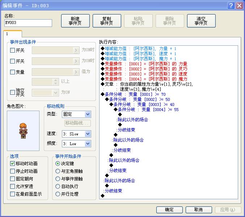Viewport: 245px width, 217px height.
Task: Select the 决定键 trigger radio button
Action: pos(58,164)
